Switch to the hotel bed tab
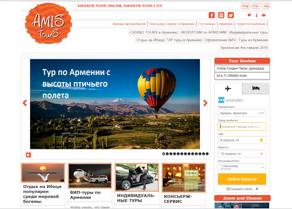Screen dimensions: 292x209 tap(255, 88)
